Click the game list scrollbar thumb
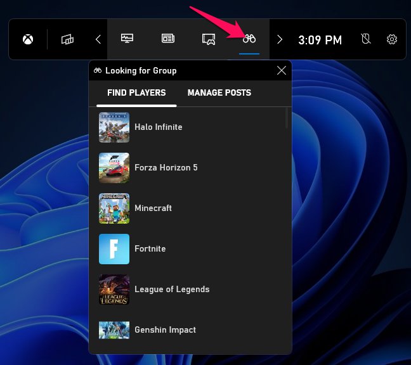The width and height of the screenshot is (411, 365). [x=287, y=118]
